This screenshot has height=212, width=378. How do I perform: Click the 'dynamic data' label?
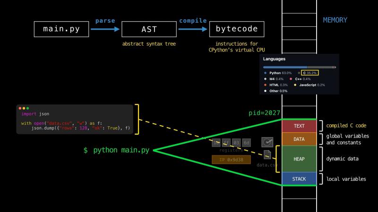click(342, 159)
